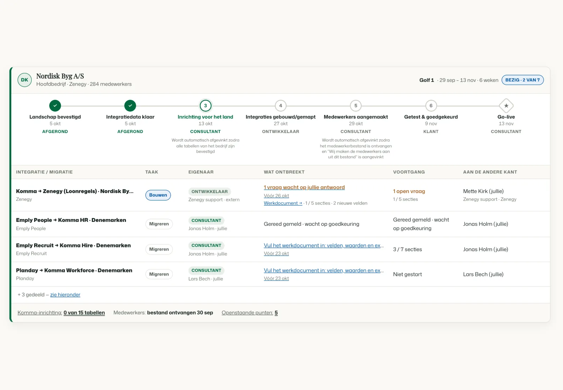Click 'Vóór 23 okt' in Planday row

pos(276,278)
